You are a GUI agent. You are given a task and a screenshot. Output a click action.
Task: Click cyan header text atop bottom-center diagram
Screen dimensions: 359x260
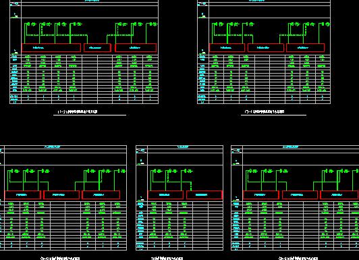tap(183, 147)
